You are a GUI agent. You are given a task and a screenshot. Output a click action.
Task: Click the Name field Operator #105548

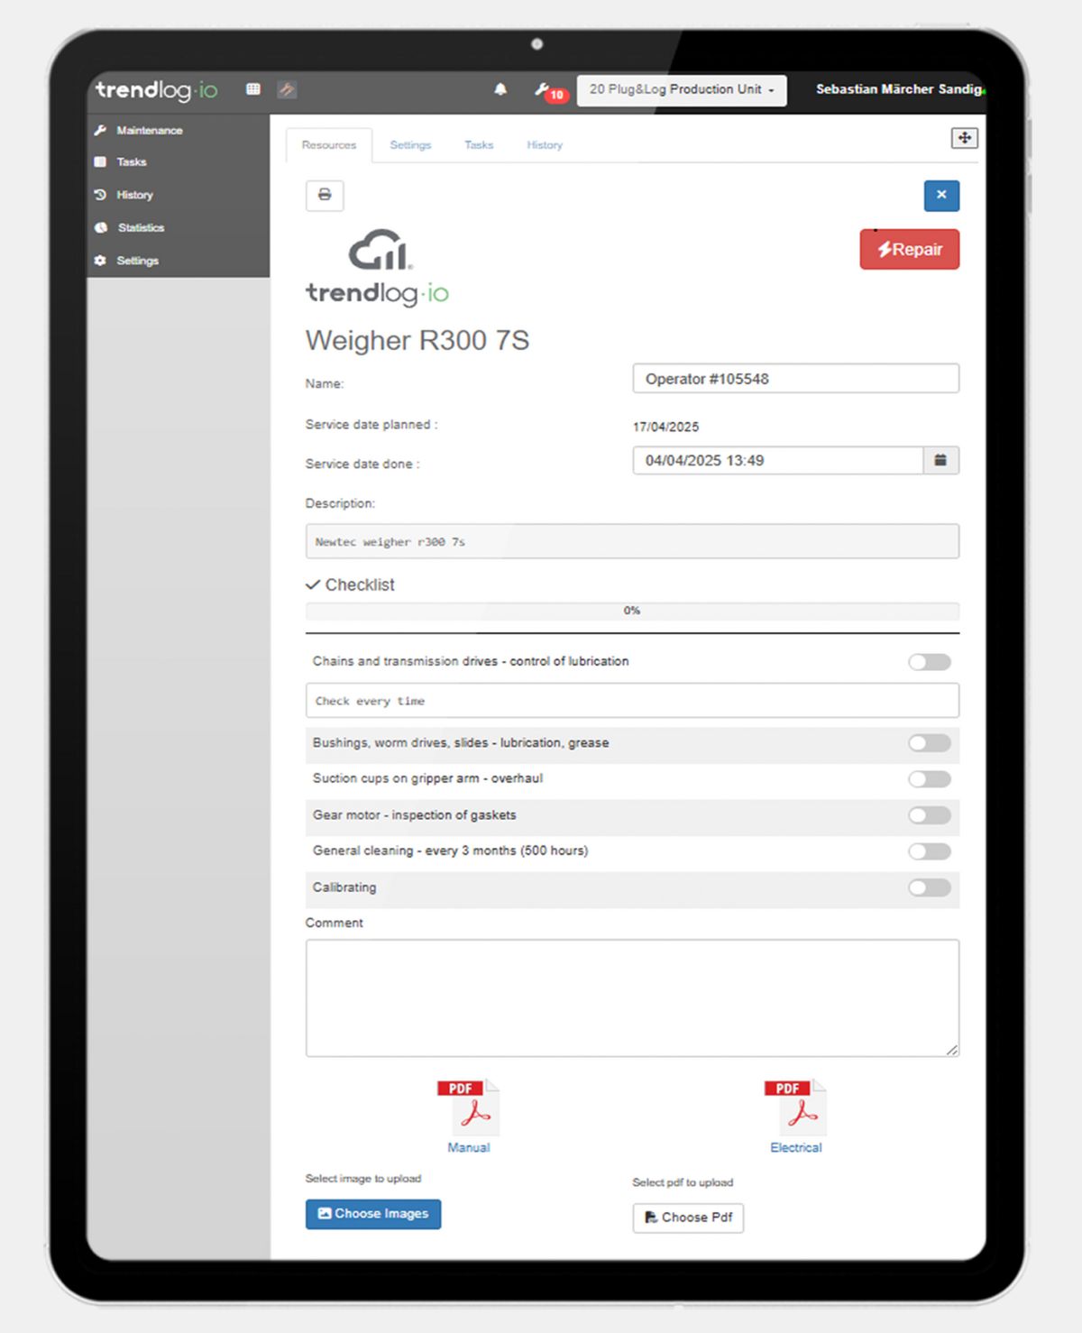tap(796, 379)
